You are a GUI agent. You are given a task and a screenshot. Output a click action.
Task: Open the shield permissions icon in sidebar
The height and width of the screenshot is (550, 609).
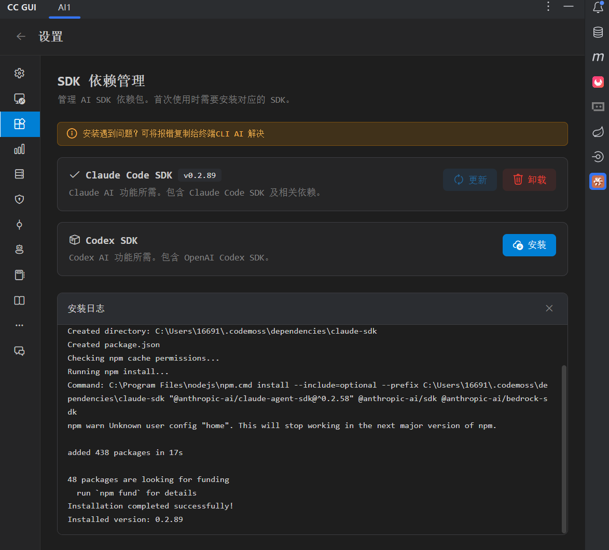point(19,199)
